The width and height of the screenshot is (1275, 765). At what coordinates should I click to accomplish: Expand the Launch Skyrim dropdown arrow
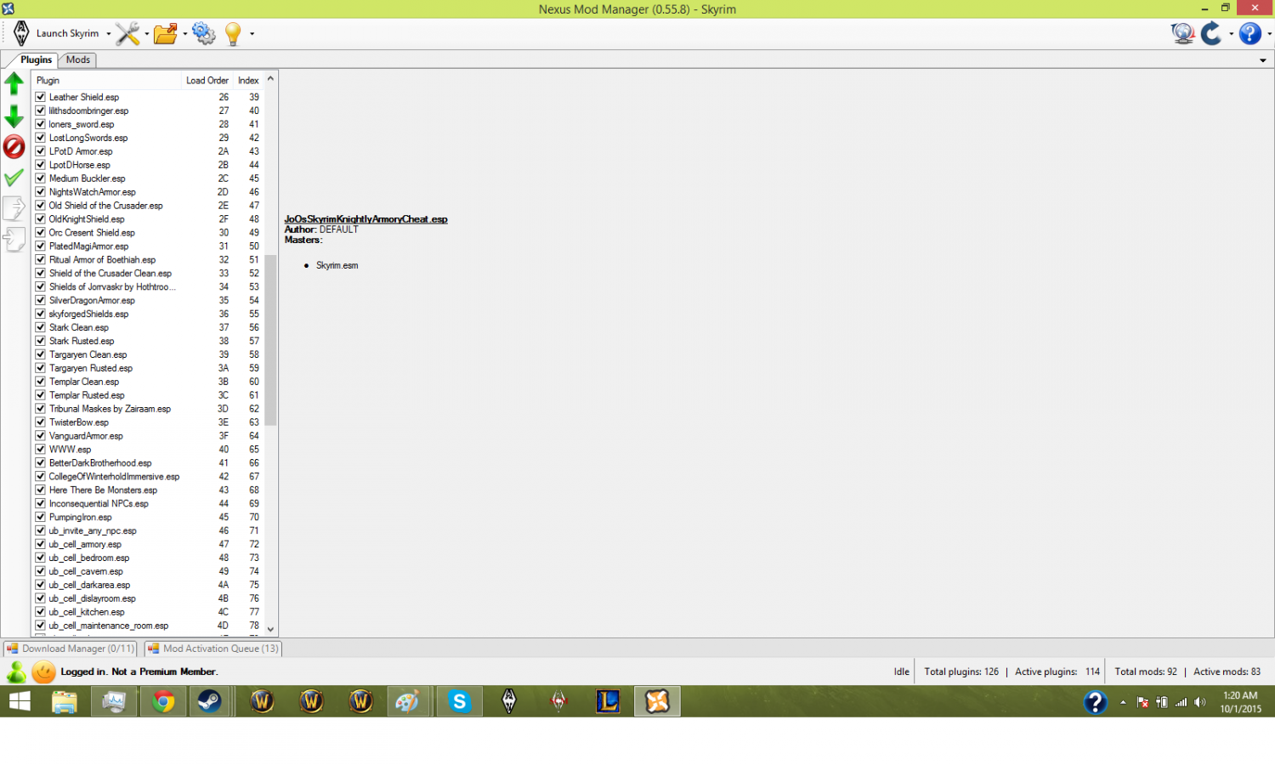click(x=109, y=34)
